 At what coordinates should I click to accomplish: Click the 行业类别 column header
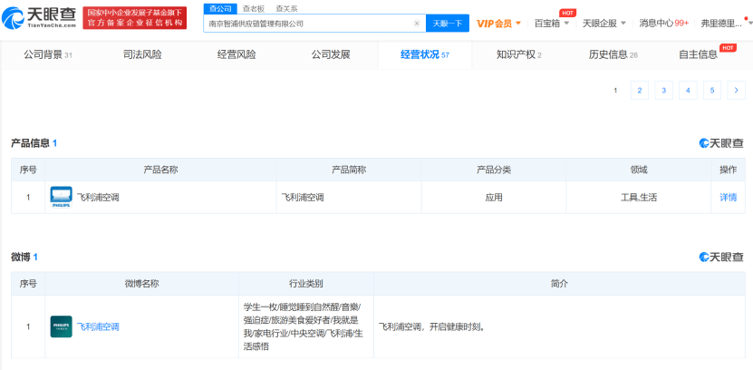pos(306,284)
